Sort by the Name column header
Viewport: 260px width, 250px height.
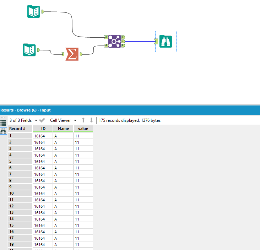coord(63,129)
